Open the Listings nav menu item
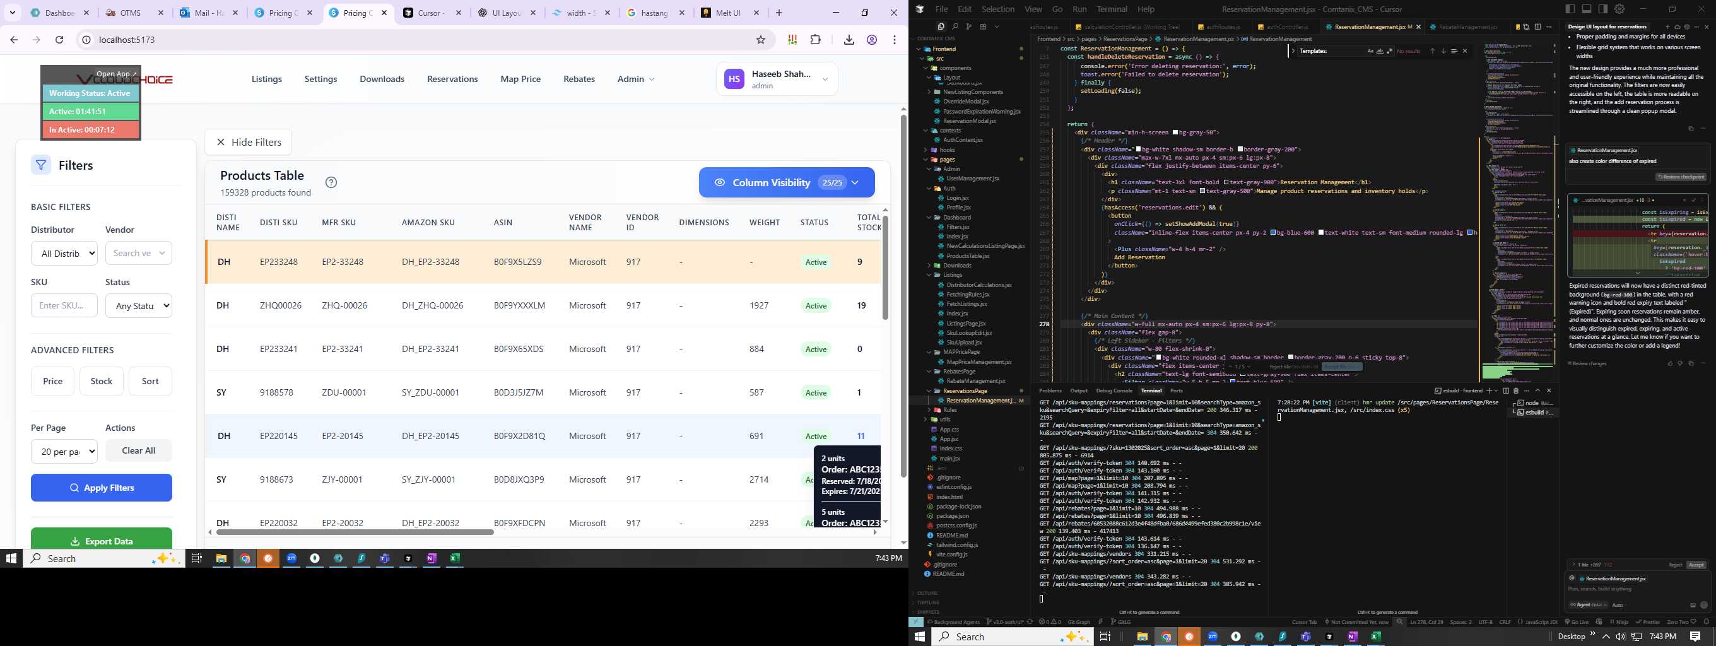The height and width of the screenshot is (646, 1716). click(x=266, y=79)
